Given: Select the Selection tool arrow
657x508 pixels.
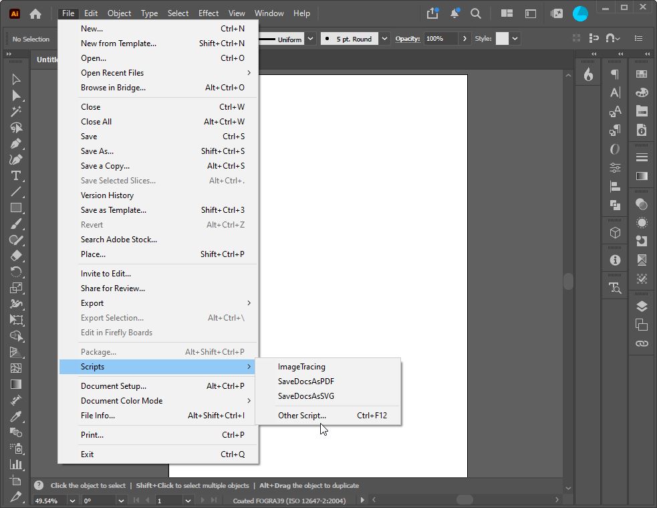Looking at the screenshot, I should click(x=16, y=79).
